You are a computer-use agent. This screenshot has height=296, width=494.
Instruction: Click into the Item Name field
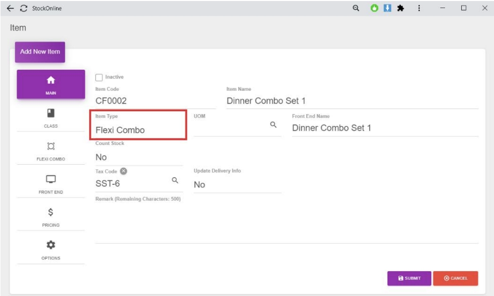click(351, 101)
